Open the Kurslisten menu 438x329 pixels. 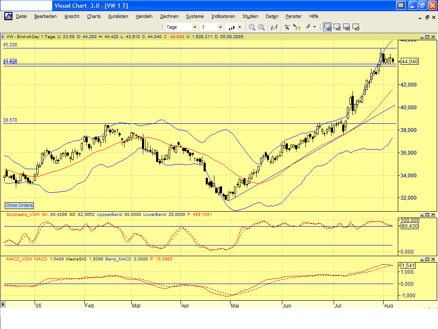tap(118, 16)
